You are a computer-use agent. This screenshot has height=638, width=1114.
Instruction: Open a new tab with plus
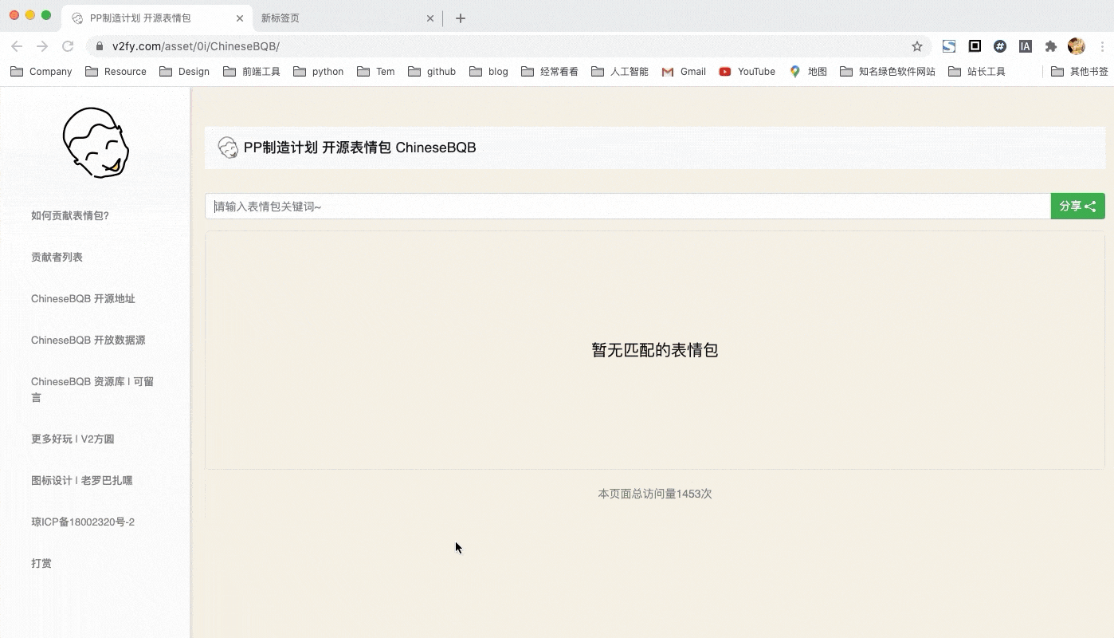pos(461,18)
